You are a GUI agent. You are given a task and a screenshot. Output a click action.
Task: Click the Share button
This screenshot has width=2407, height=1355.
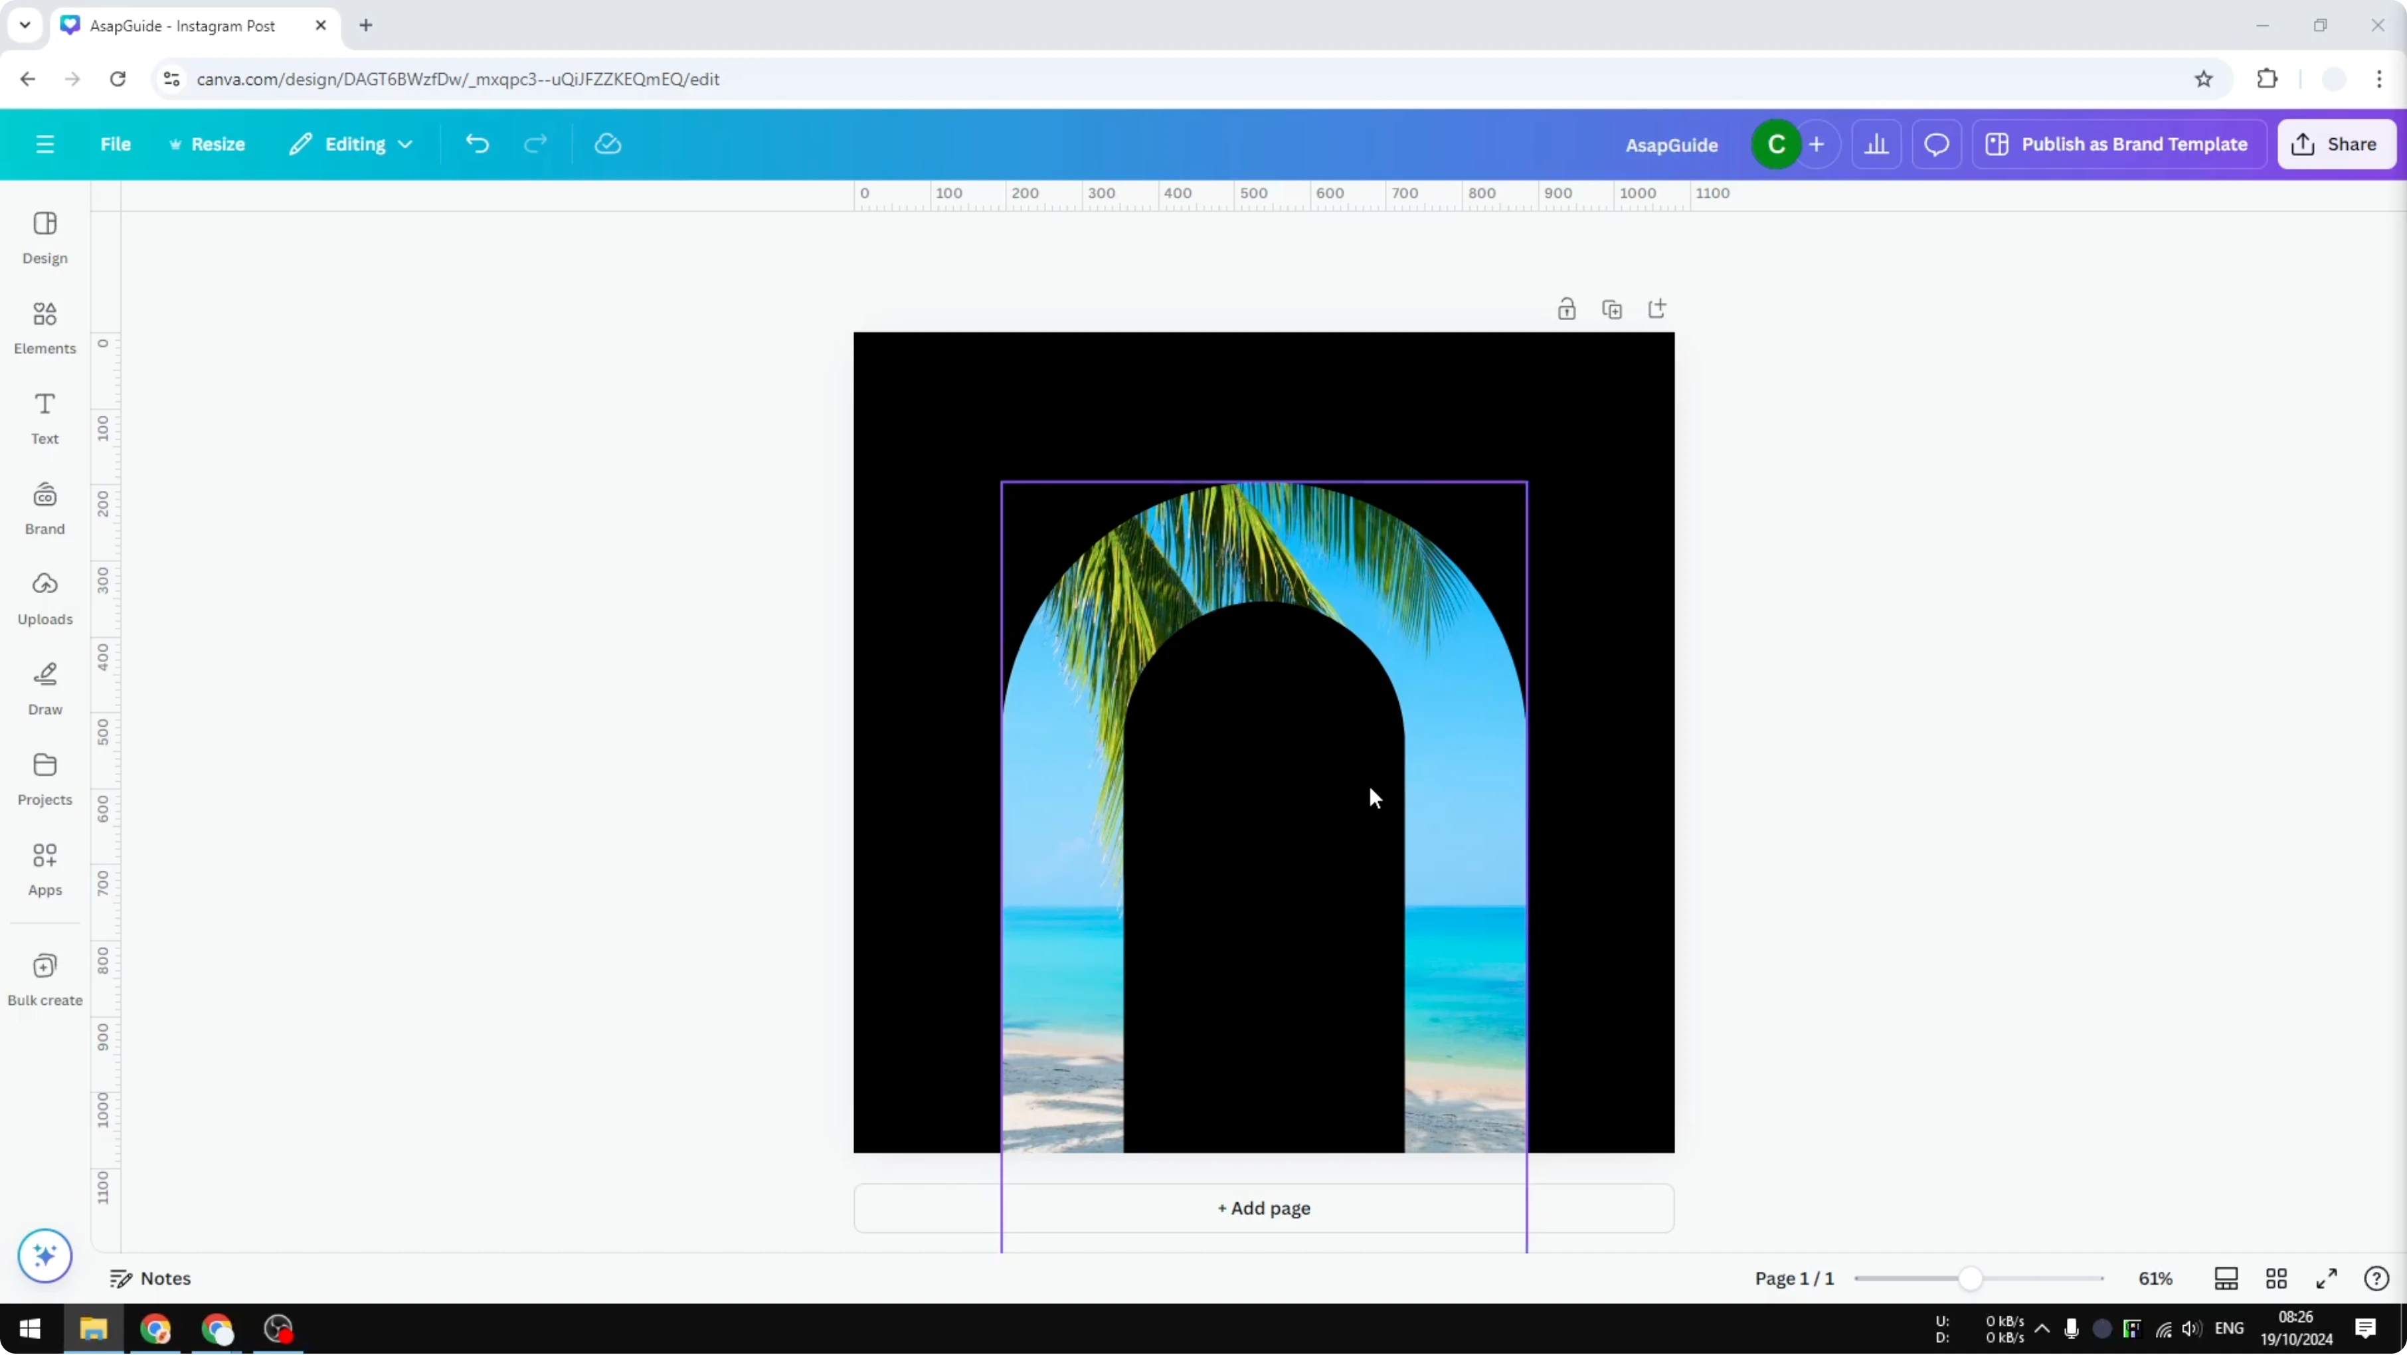coord(2337,144)
